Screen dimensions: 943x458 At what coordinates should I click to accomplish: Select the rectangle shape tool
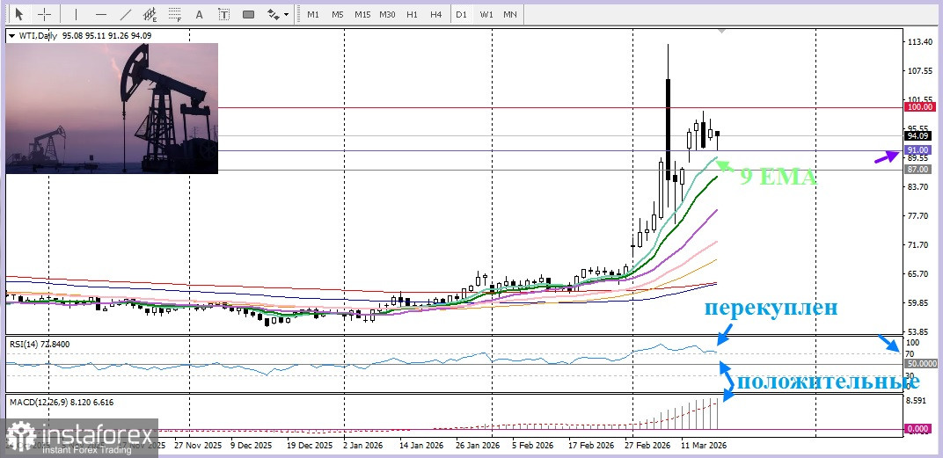coord(248,14)
